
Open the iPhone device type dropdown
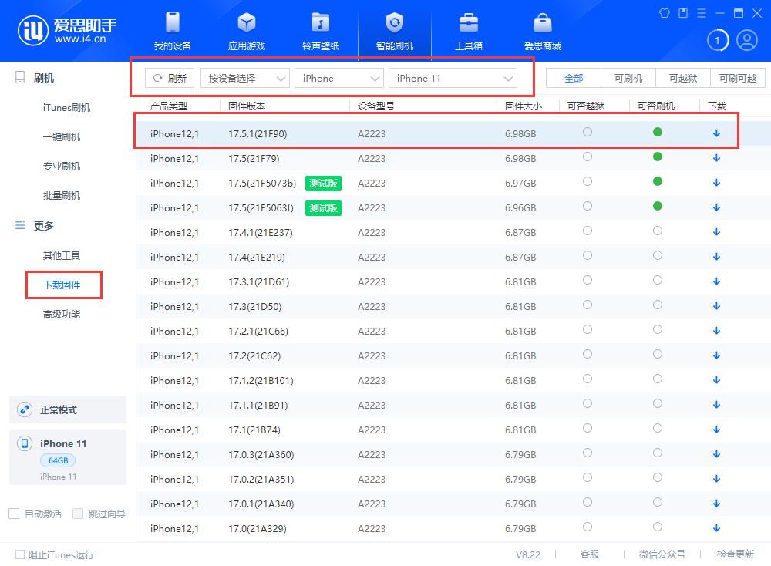pyautogui.click(x=338, y=78)
